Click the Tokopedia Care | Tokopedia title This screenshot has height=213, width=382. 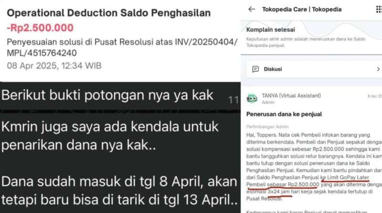tap(302, 9)
